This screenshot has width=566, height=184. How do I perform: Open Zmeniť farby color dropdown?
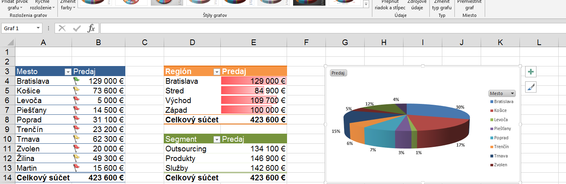point(68,4)
